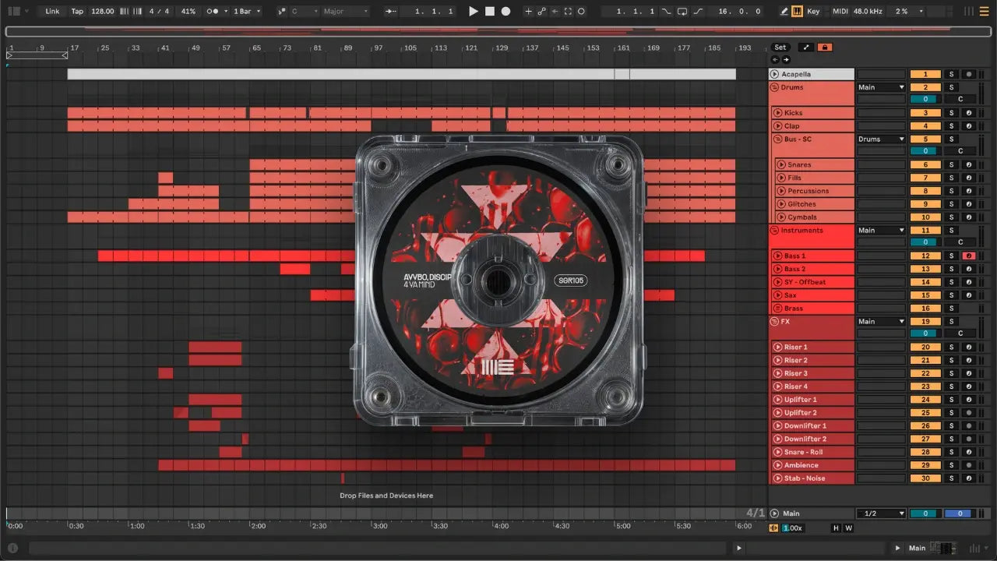Toggle the Draw Mode pencil icon
This screenshot has width=997, height=561.
[784, 12]
